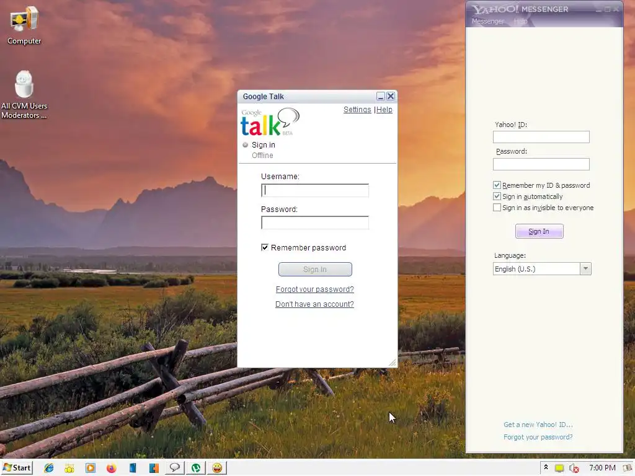Click the Google Talk window resize grip
The width and height of the screenshot is (635, 476).
pyautogui.click(x=393, y=363)
